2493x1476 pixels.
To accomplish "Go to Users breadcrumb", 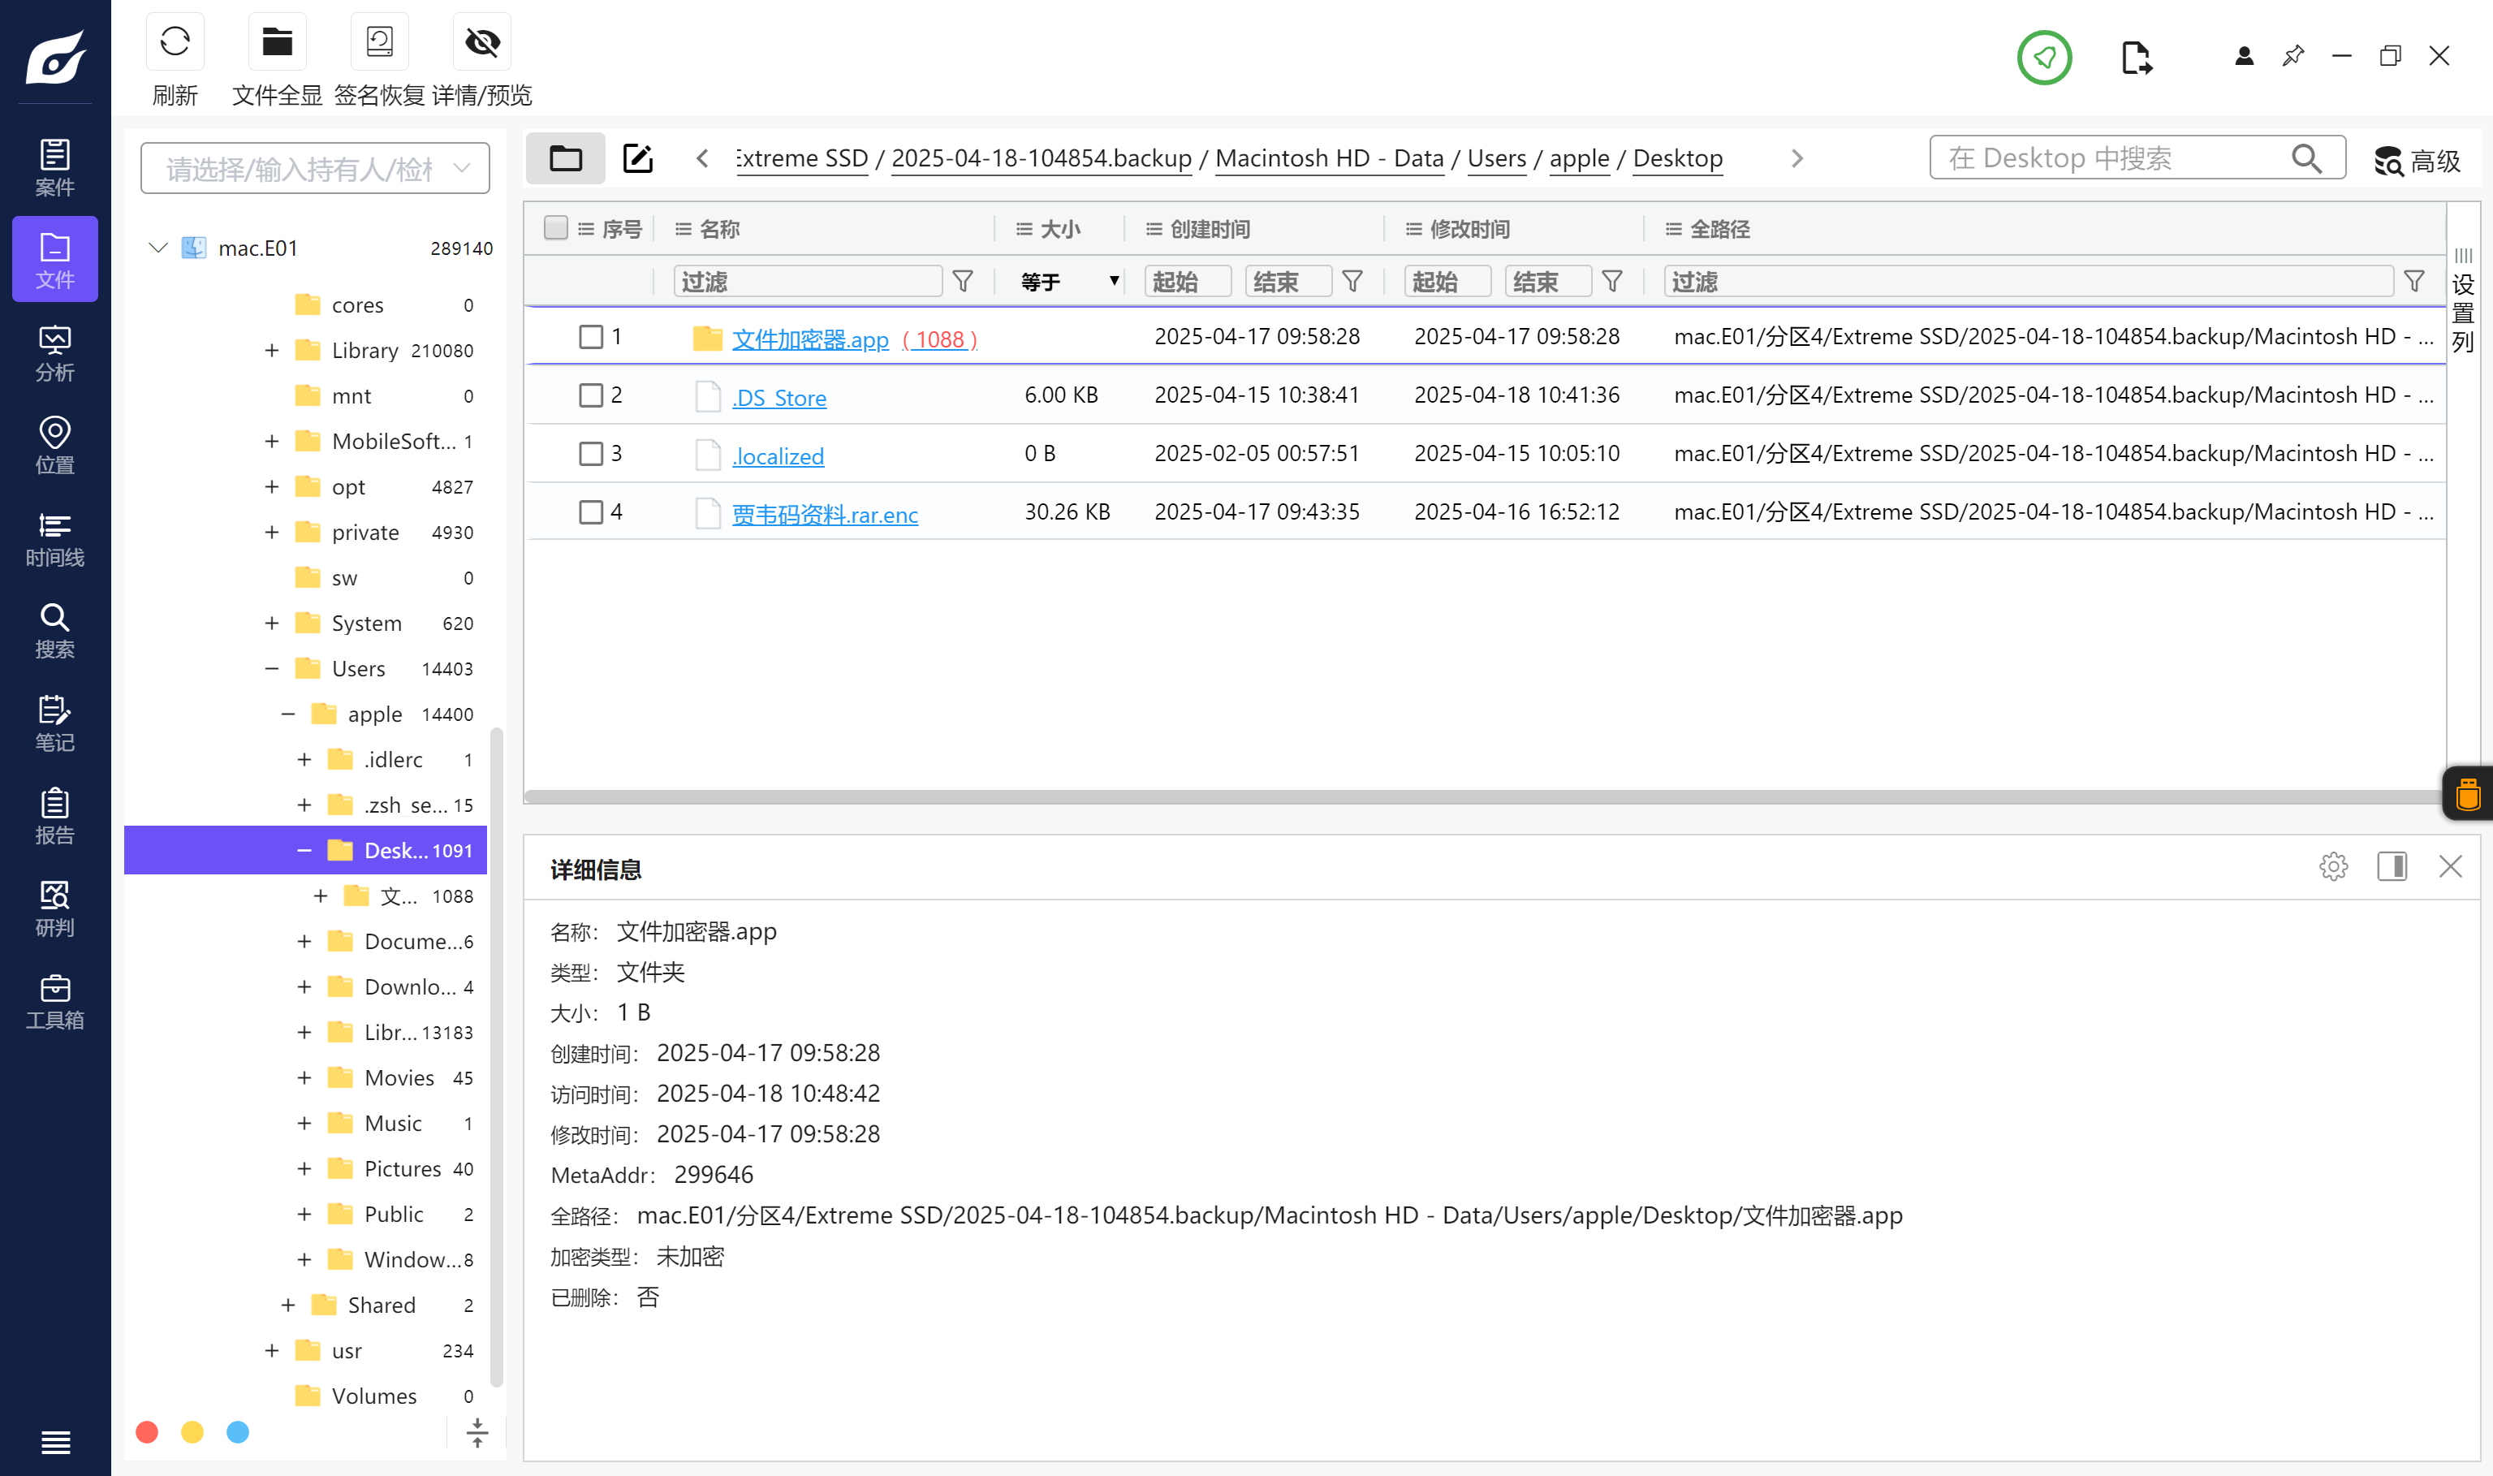I will [x=1495, y=158].
